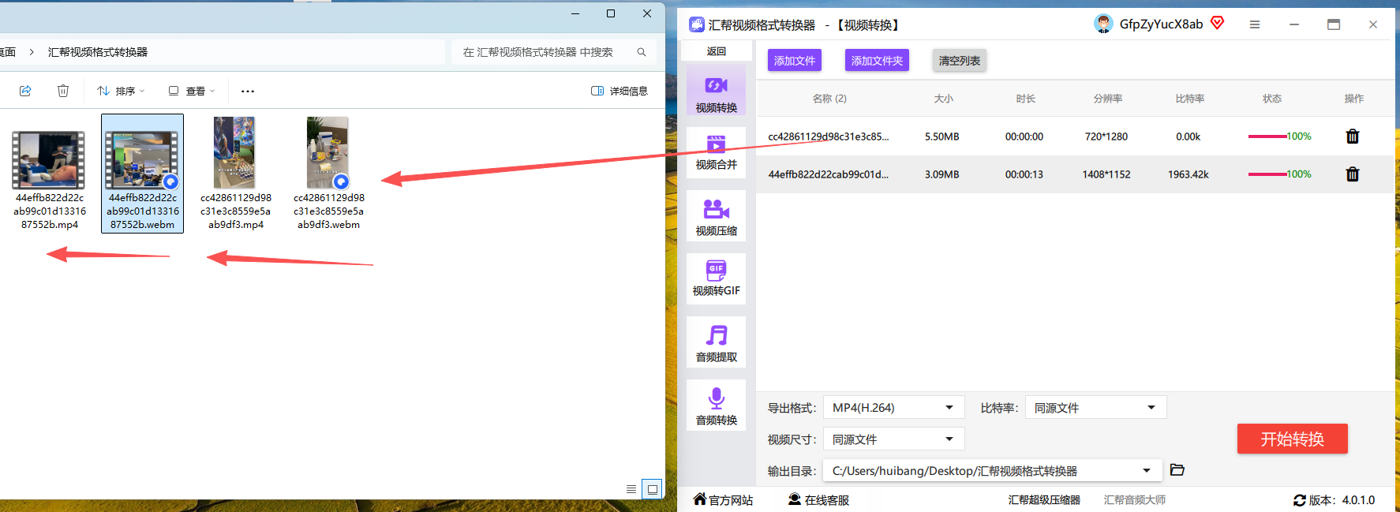The height and width of the screenshot is (512, 1400).
Task: Click the 开始转换 start conversion button
Action: (1292, 439)
